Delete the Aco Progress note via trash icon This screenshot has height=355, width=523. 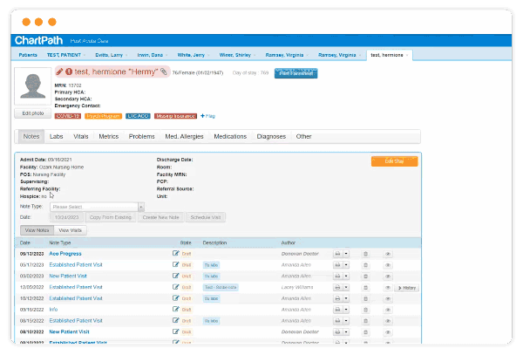point(365,253)
